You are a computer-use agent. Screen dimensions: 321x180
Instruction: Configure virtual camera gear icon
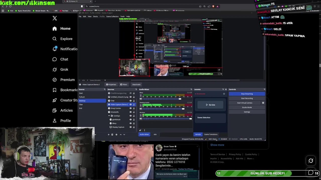263,103
